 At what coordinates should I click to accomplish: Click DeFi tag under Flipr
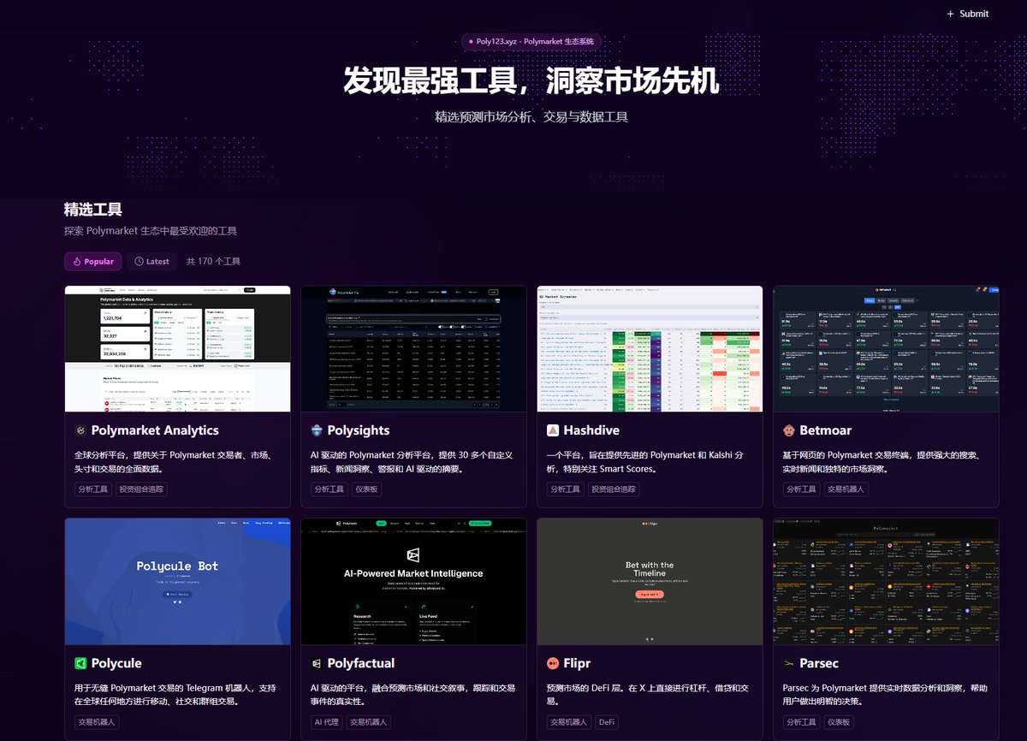click(607, 722)
